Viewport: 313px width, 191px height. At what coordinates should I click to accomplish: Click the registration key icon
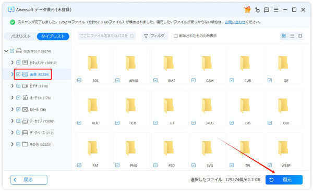pos(257,9)
